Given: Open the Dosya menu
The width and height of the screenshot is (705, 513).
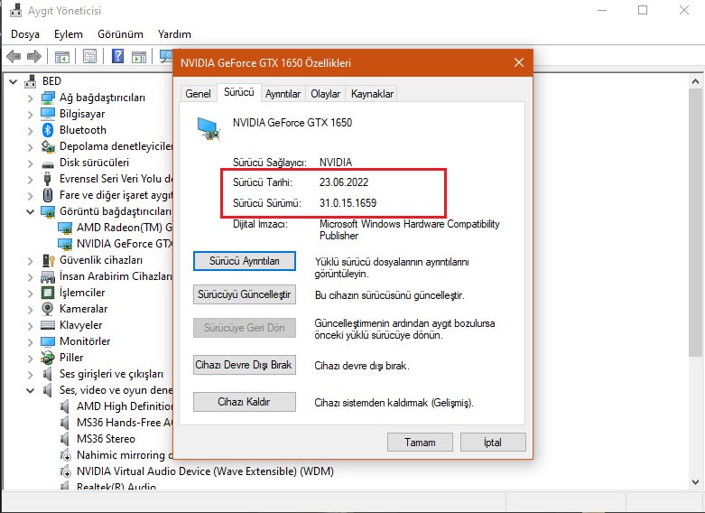Looking at the screenshot, I should [25, 34].
